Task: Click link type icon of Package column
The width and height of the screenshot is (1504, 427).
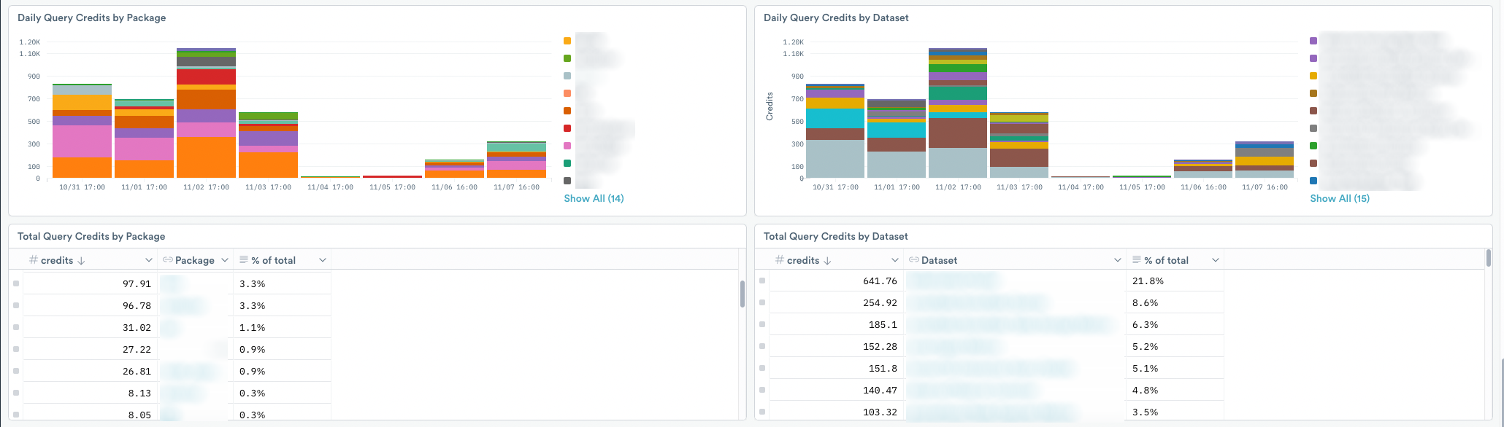Action: (167, 260)
